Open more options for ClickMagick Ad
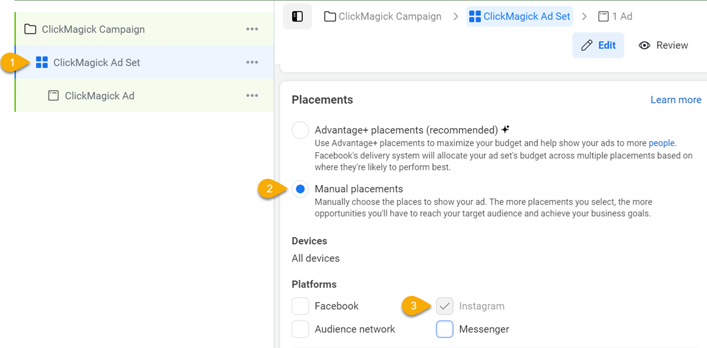707x348 pixels. [252, 96]
